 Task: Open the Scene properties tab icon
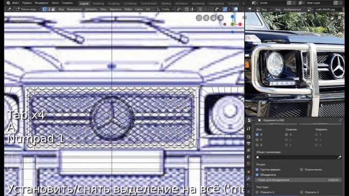pos(249,157)
